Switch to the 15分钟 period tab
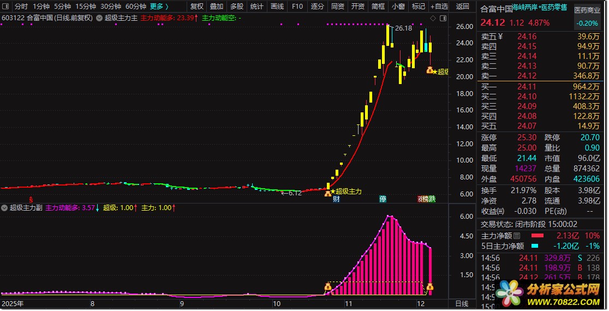This screenshot has height=311, width=609. 87,7
